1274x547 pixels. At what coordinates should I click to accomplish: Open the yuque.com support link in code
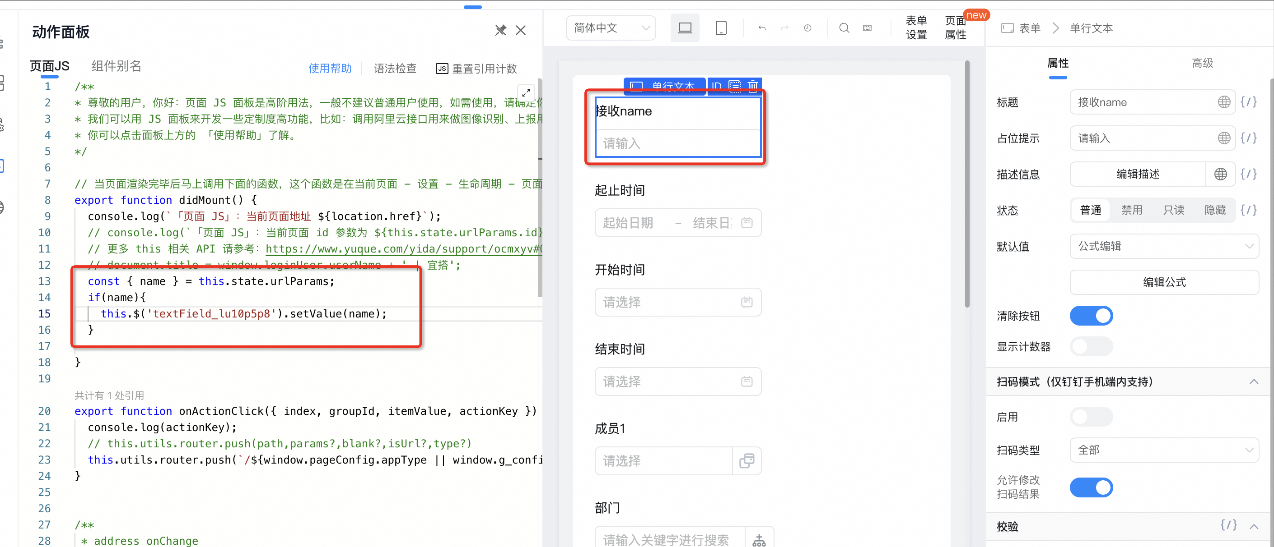tap(404, 249)
